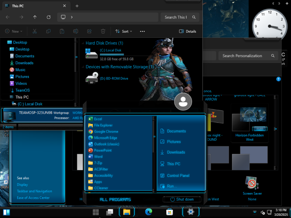This screenshot has height=218, width=291.
Task: Copy the selected item in File Explorer
Action: (x=48, y=31)
